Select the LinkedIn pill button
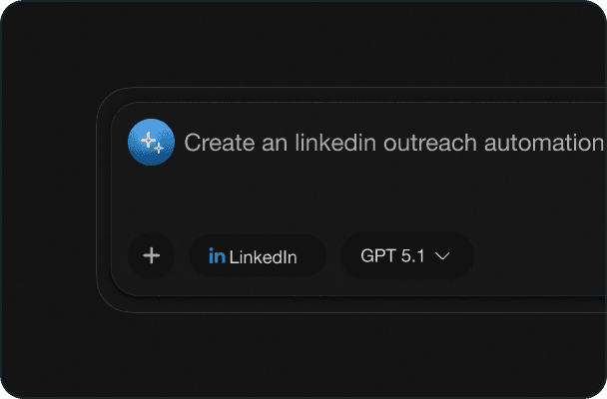Viewport: 607px width, 399px height. [258, 255]
